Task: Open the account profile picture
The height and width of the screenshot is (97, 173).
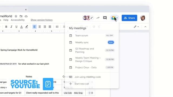Action: pos(143,18)
